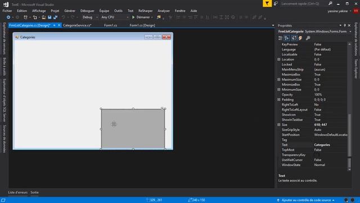The height and width of the screenshot is (203, 360).
Task: Show Events lightning icon in Properties
Action: pyautogui.click(x=300, y=38)
